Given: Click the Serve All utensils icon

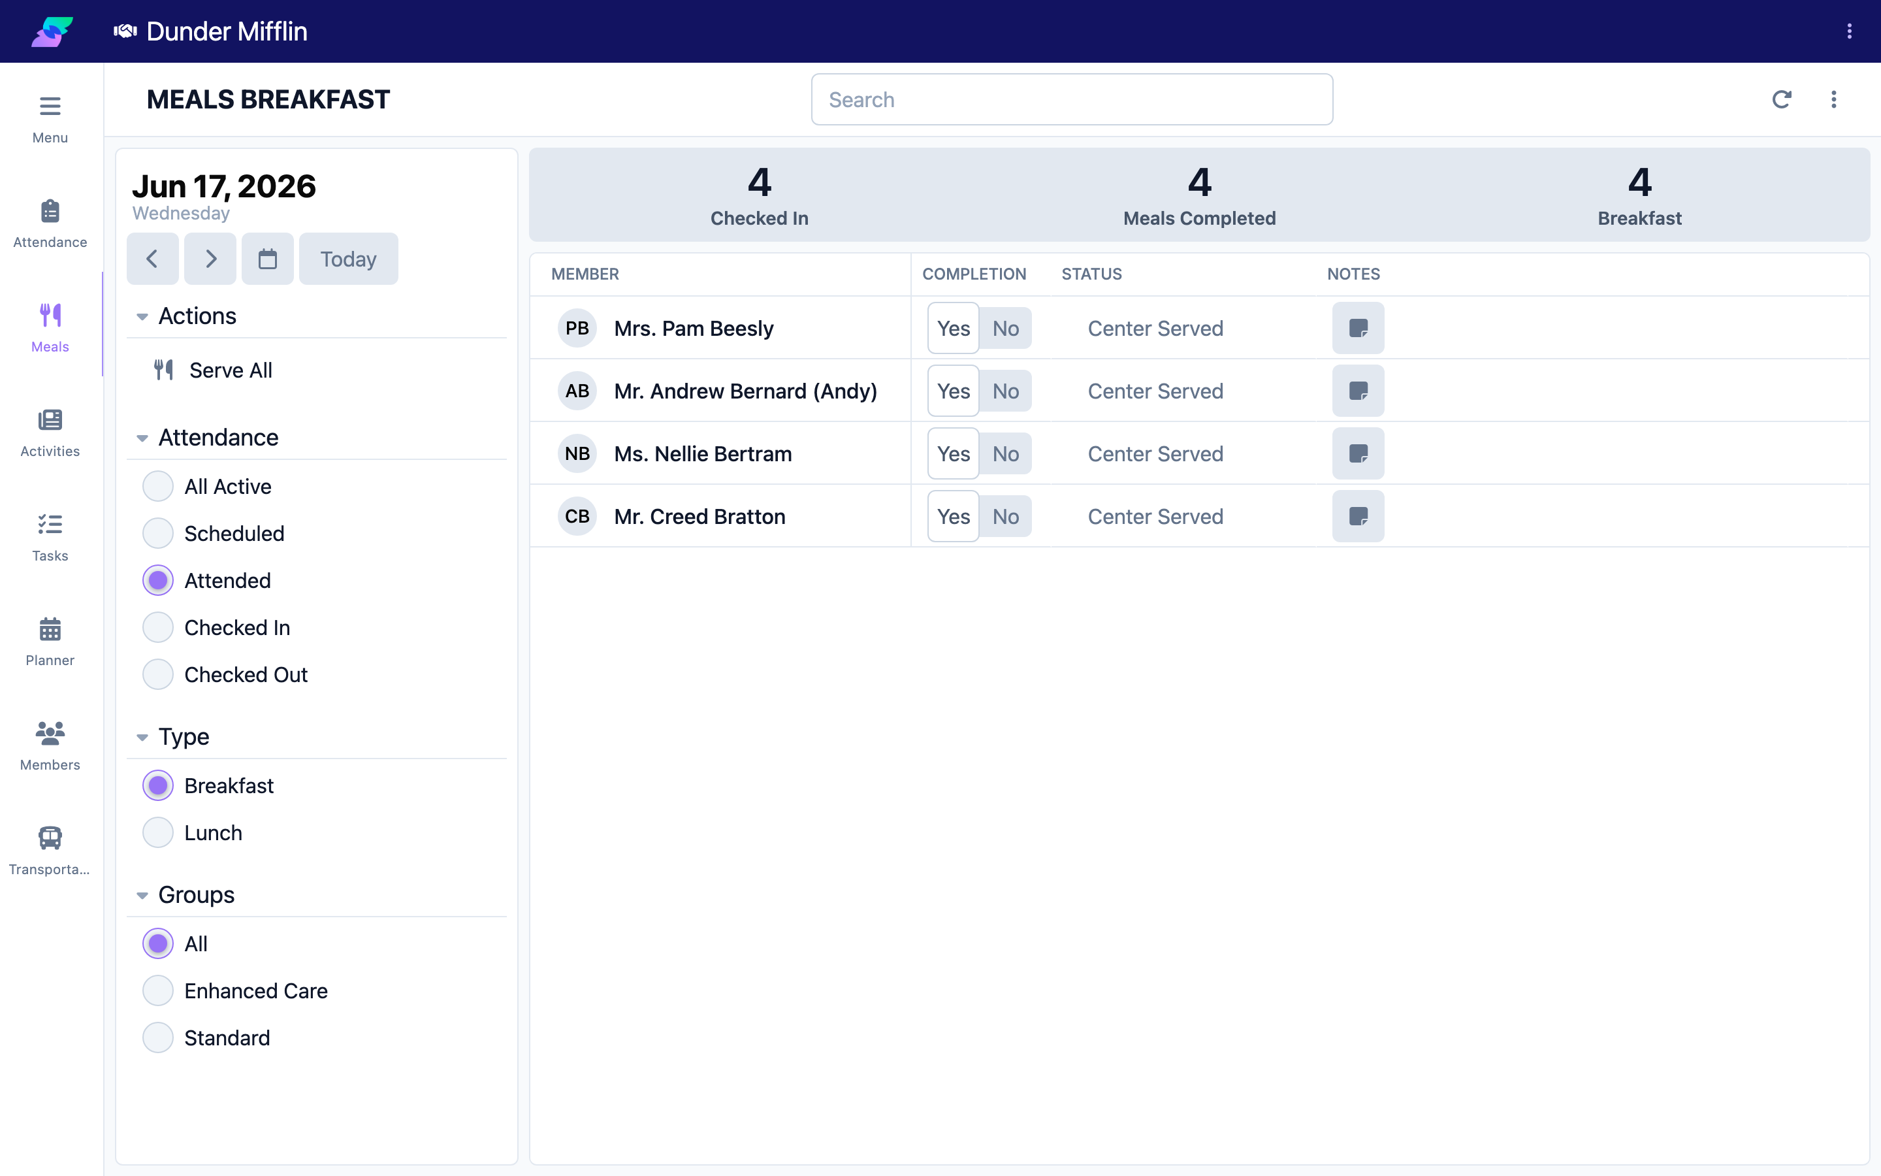Looking at the screenshot, I should 163,370.
